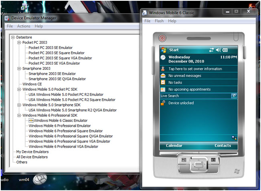Image resolution: width=261 pixels, height=191 pixels.
Task: Select USA Windows Mobile 5.0 Pocket PC R2 Emulator
Action: [66, 95]
